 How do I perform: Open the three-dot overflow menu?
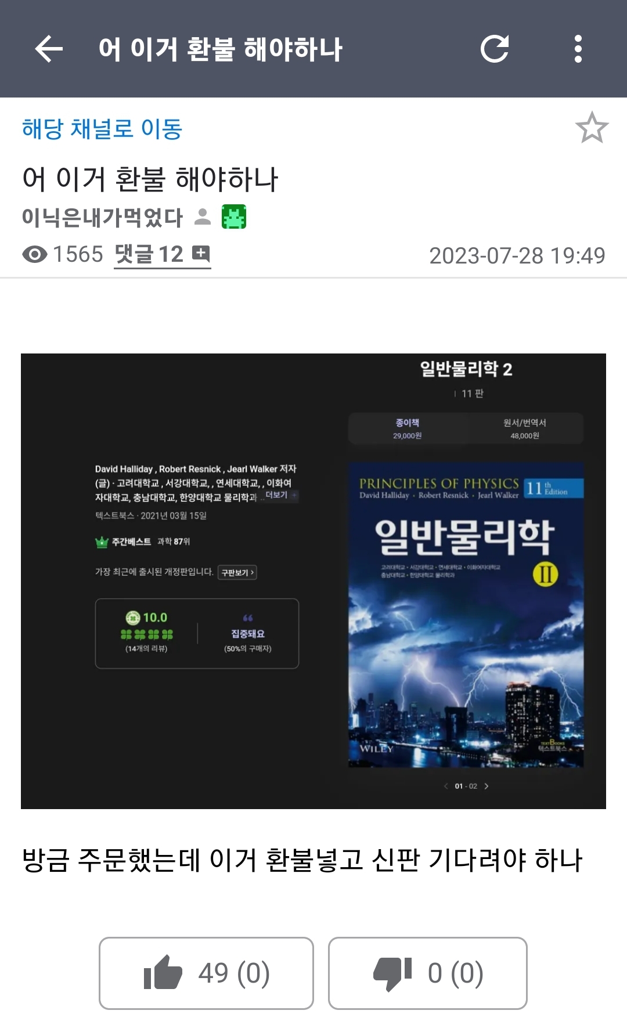click(x=578, y=49)
